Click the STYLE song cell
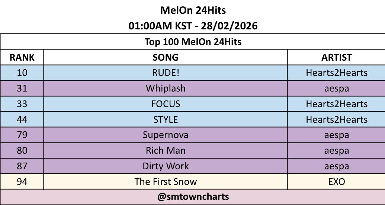385x205 pixels. coord(166,119)
